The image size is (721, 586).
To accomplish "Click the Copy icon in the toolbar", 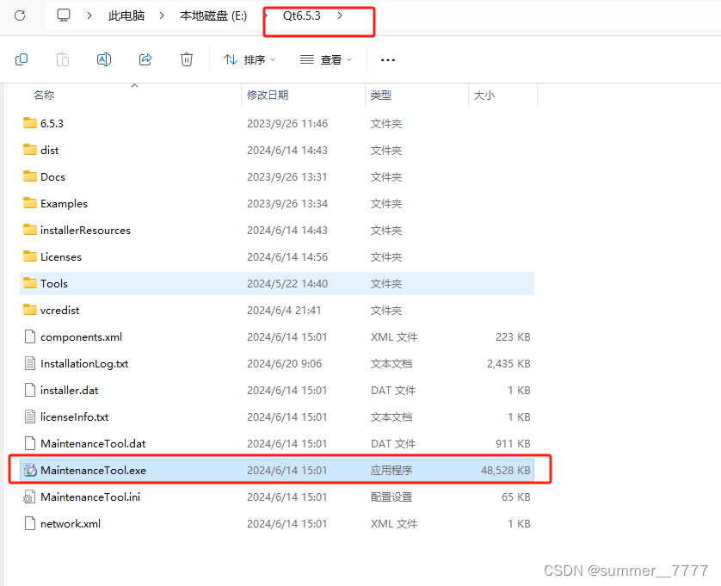I will coord(21,59).
